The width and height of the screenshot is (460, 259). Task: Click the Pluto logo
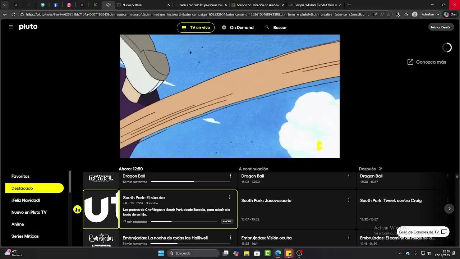pyautogui.click(x=28, y=27)
